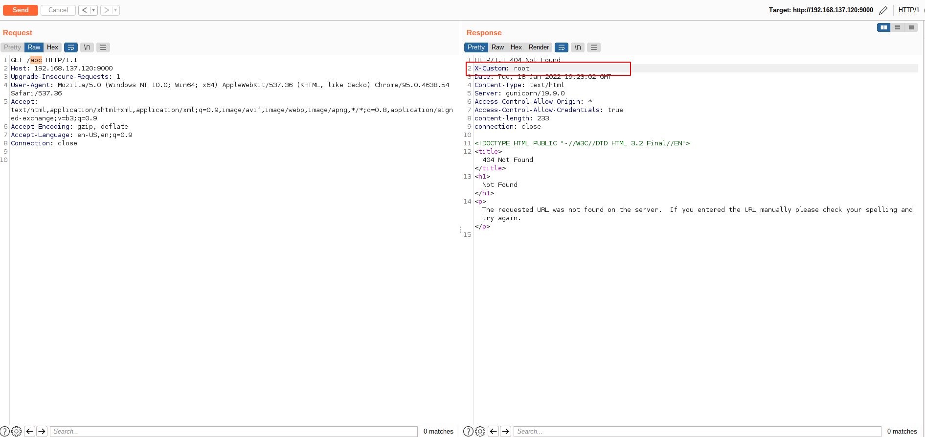Switch Request view to Raw tab

click(34, 47)
